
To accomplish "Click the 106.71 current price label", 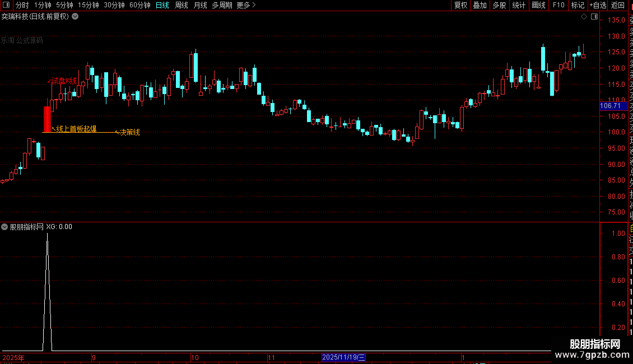I will [613, 106].
